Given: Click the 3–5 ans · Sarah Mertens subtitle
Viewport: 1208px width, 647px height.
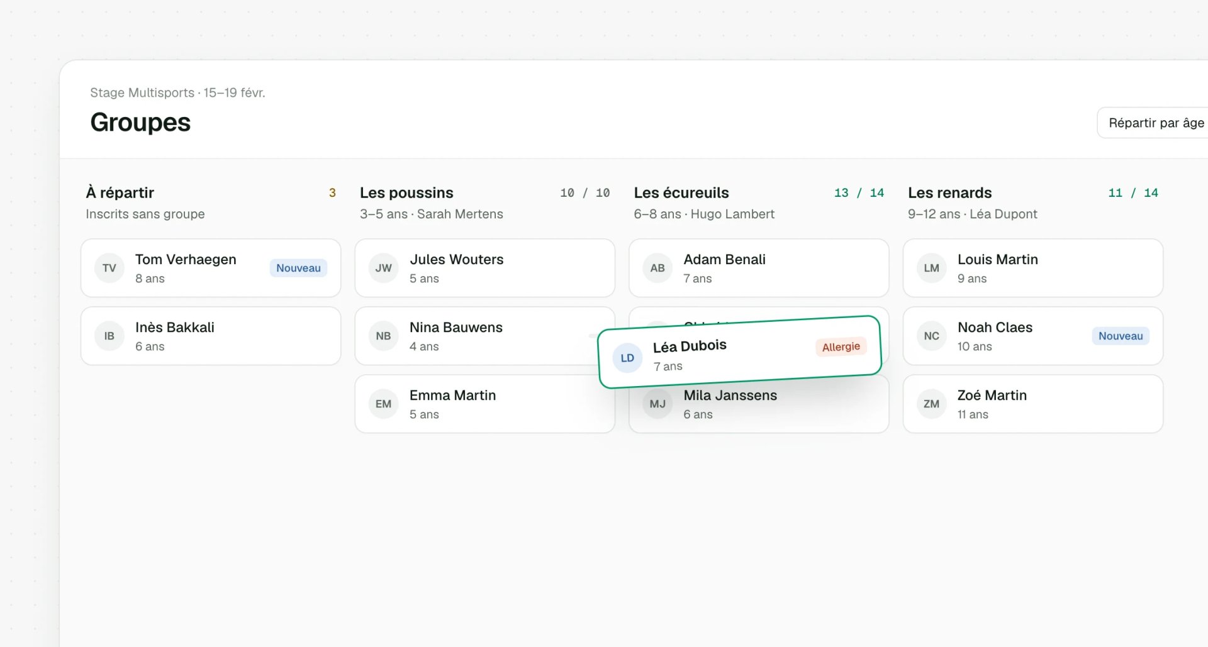Looking at the screenshot, I should (x=432, y=214).
